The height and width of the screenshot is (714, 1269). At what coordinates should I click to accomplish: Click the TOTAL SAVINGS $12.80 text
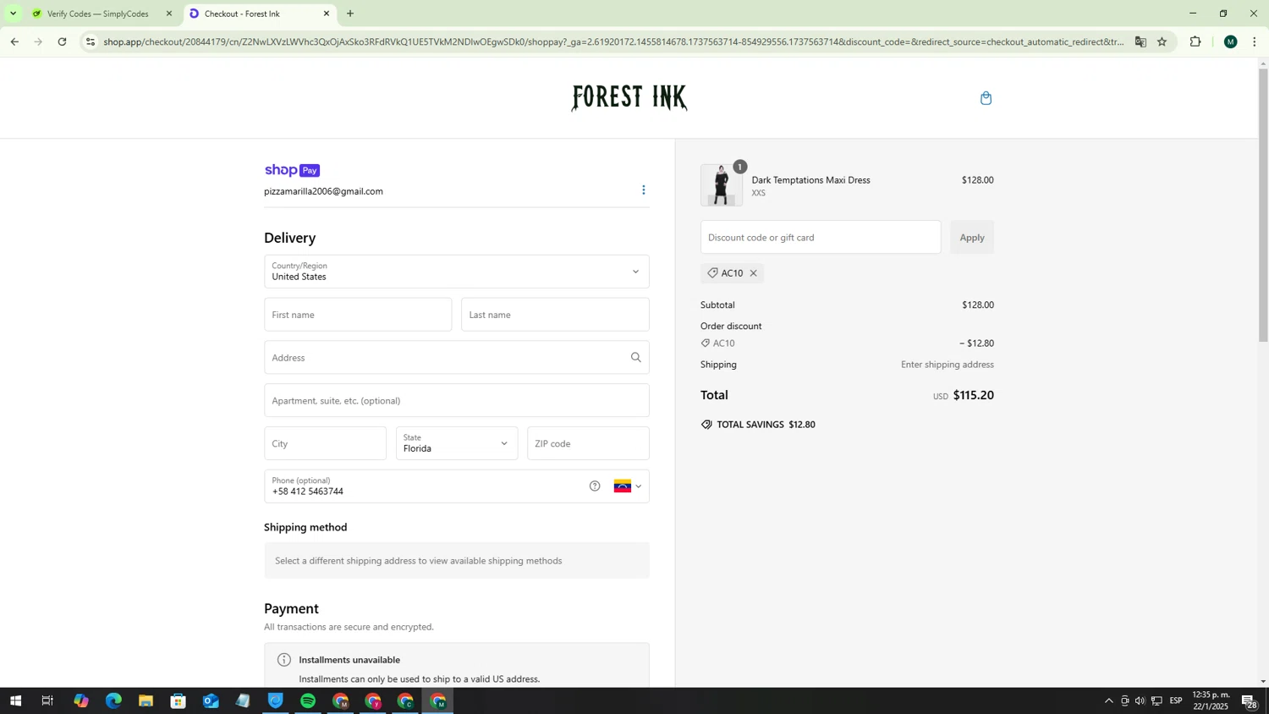pyautogui.click(x=766, y=425)
